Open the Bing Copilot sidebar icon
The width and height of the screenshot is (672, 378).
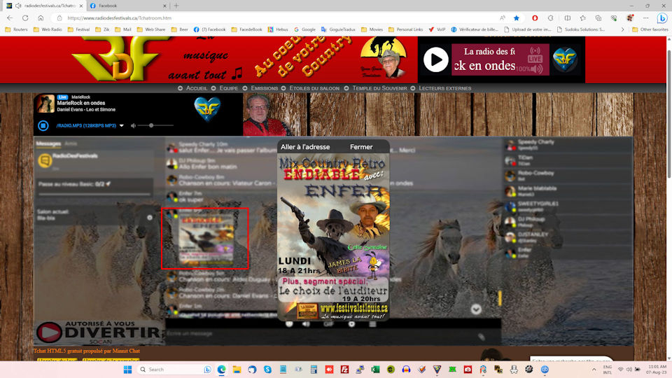661,18
